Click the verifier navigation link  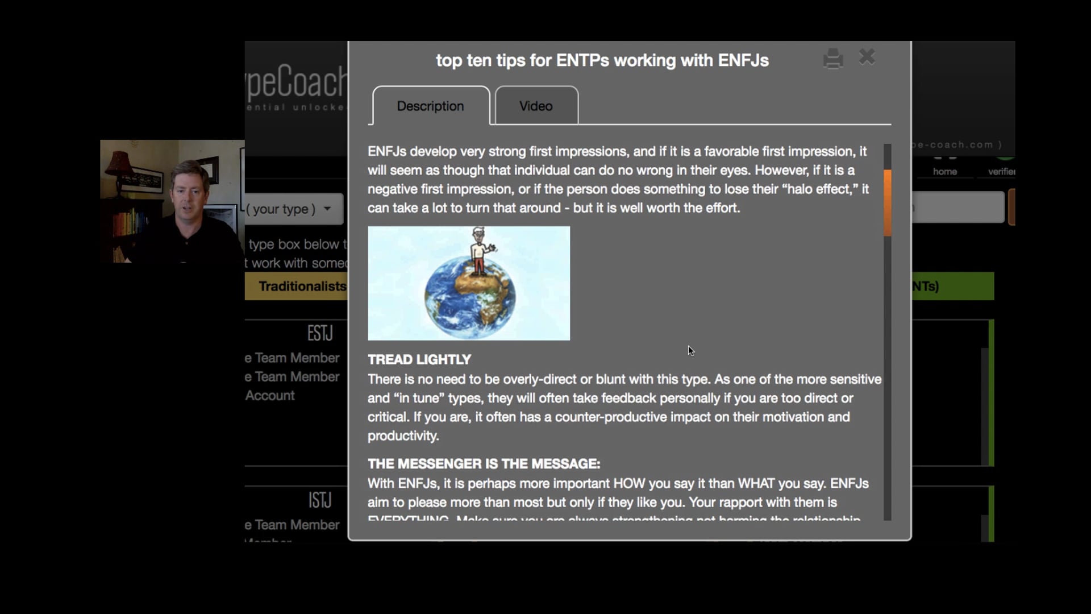click(1001, 171)
